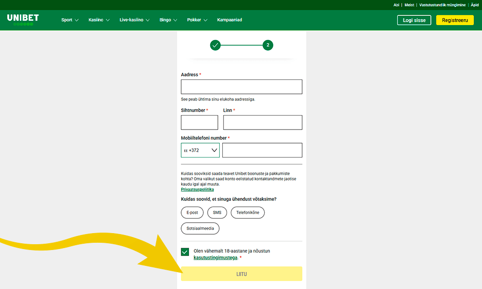Image resolution: width=482 pixels, height=289 pixels.
Task: Open the Bingo menu
Action: [168, 20]
